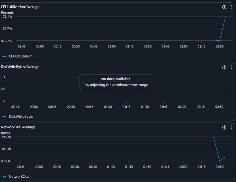Click the No data available message box

(116, 82)
